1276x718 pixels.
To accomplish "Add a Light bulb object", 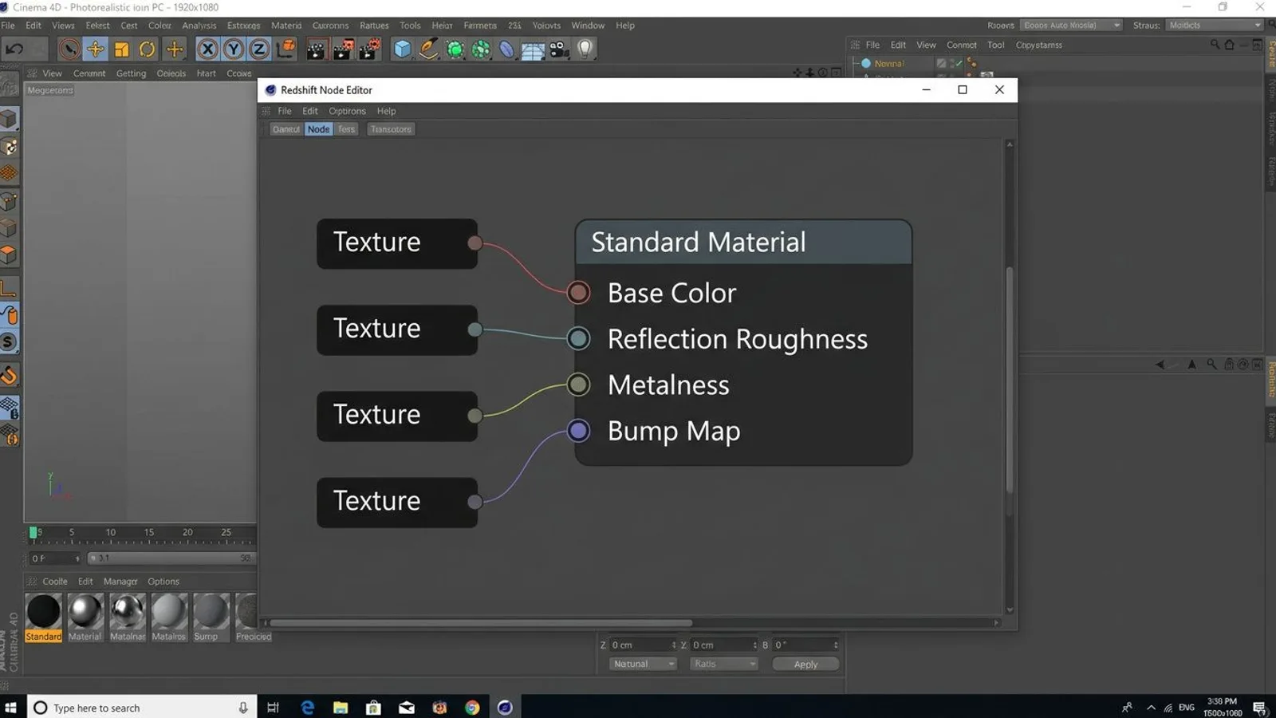I will pyautogui.click(x=585, y=49).
